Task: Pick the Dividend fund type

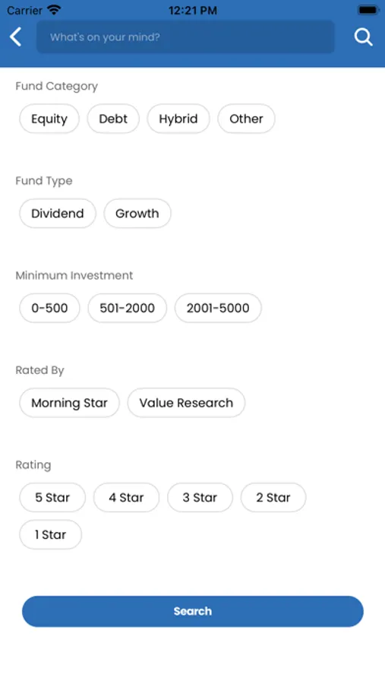Action: 58,214
